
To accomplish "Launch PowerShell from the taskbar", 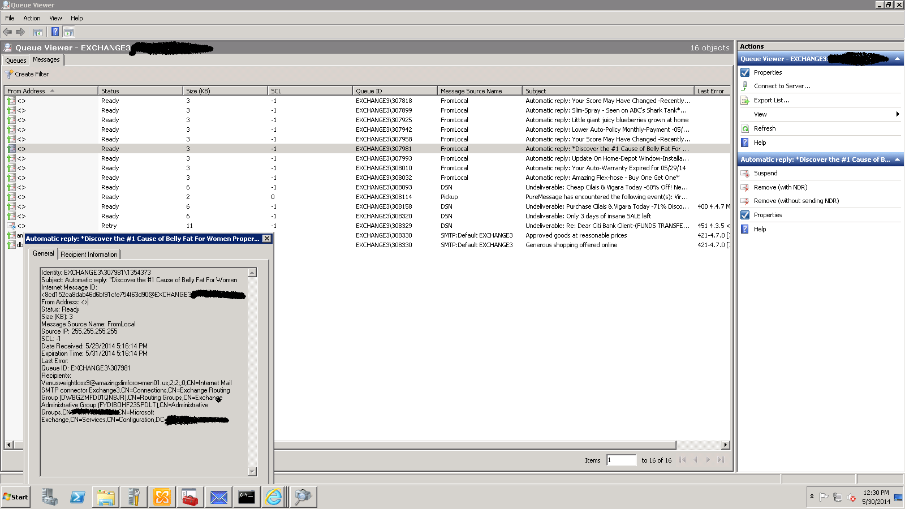I will coord(77,497).
